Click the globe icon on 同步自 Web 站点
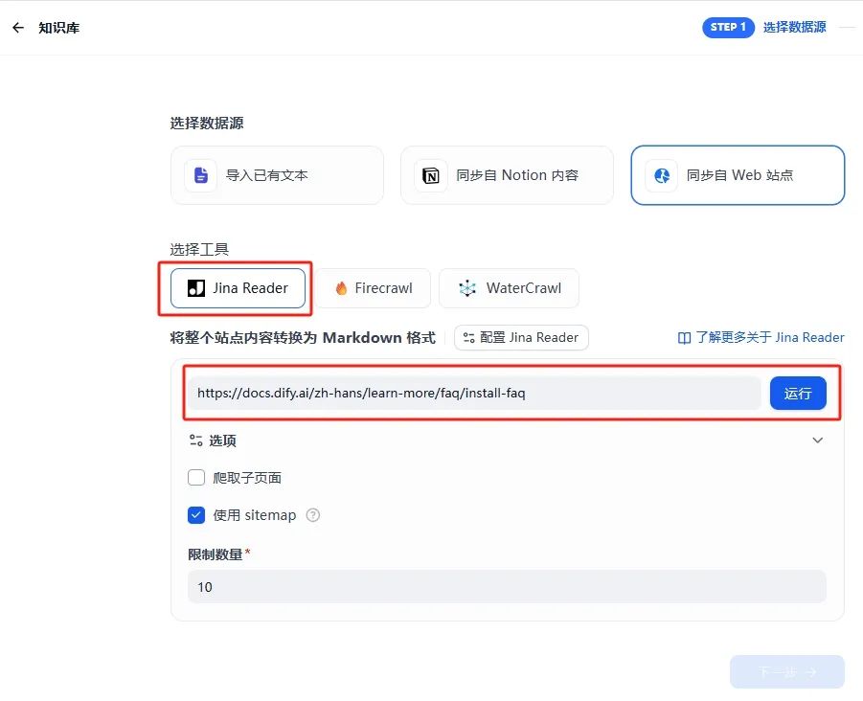Screen dimensions: 863x701 coord(661,175)
